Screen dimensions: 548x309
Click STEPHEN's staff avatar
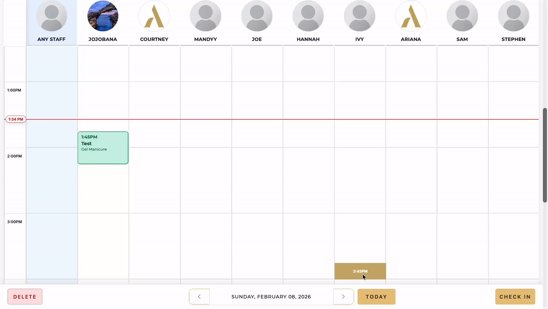513,16
